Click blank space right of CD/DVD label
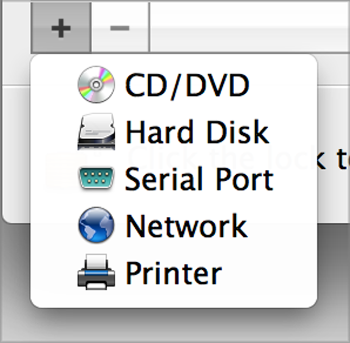The height and width of the screenshot is (343, 350). click(x=283, y=85)
